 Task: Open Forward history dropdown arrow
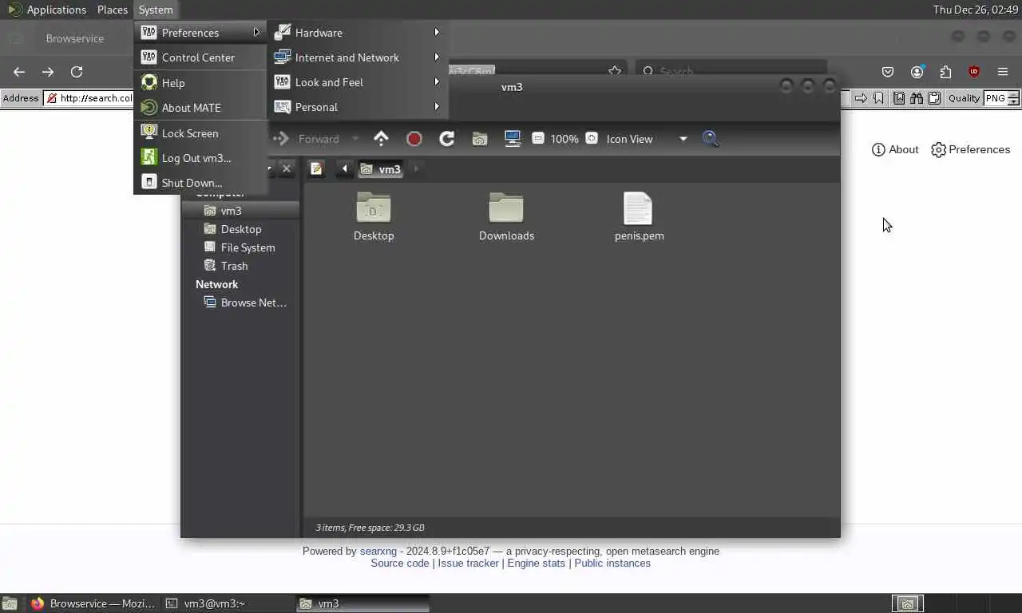[355, 139]
